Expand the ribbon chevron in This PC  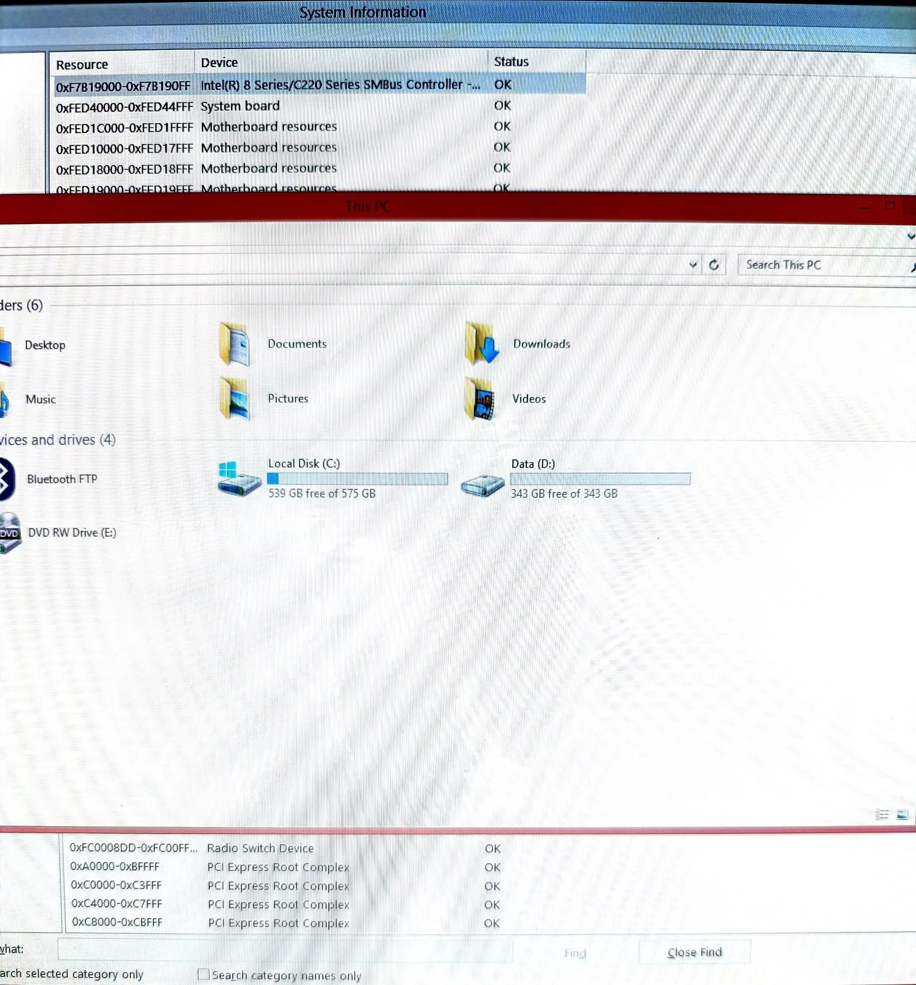pyautogui.click(x=910, y=236)
